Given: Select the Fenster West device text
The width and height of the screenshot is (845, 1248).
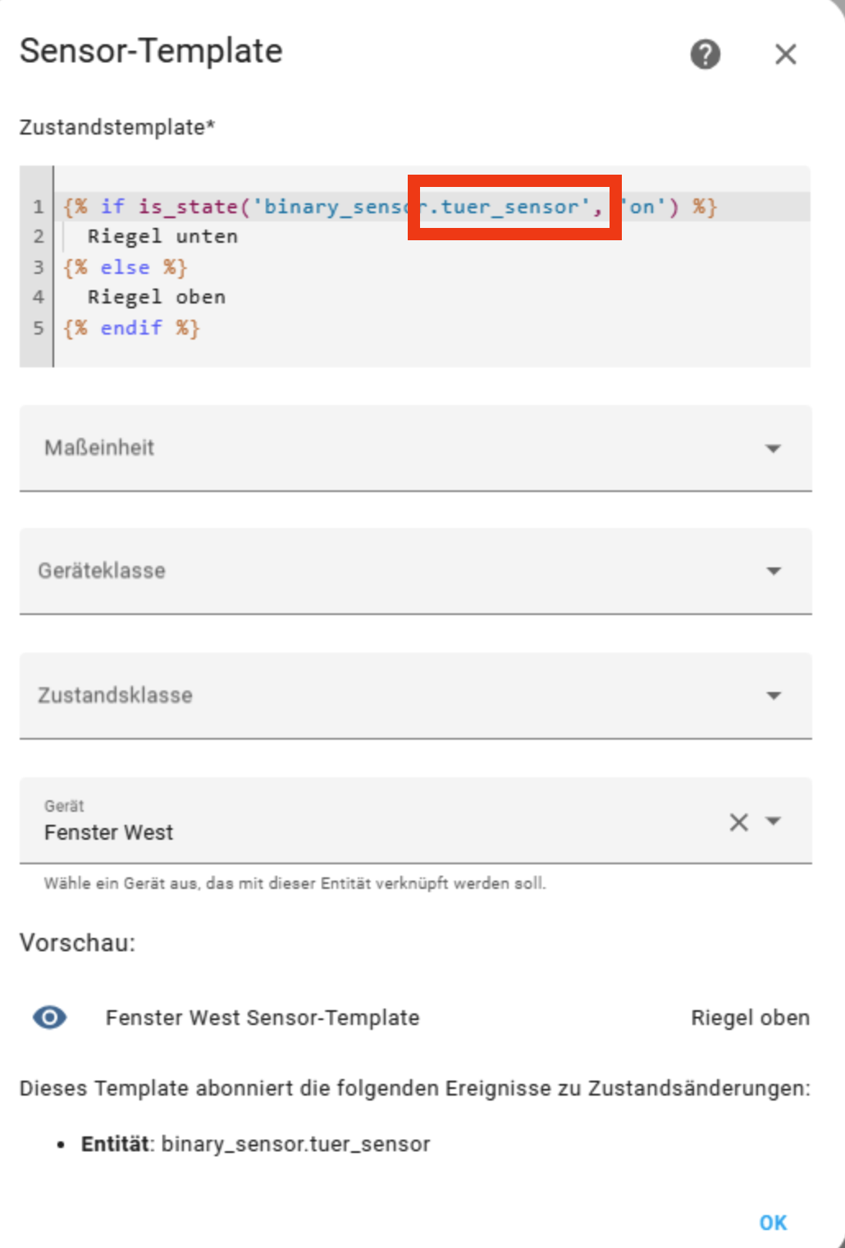Looking at the screenshot, I should [108, 832].
